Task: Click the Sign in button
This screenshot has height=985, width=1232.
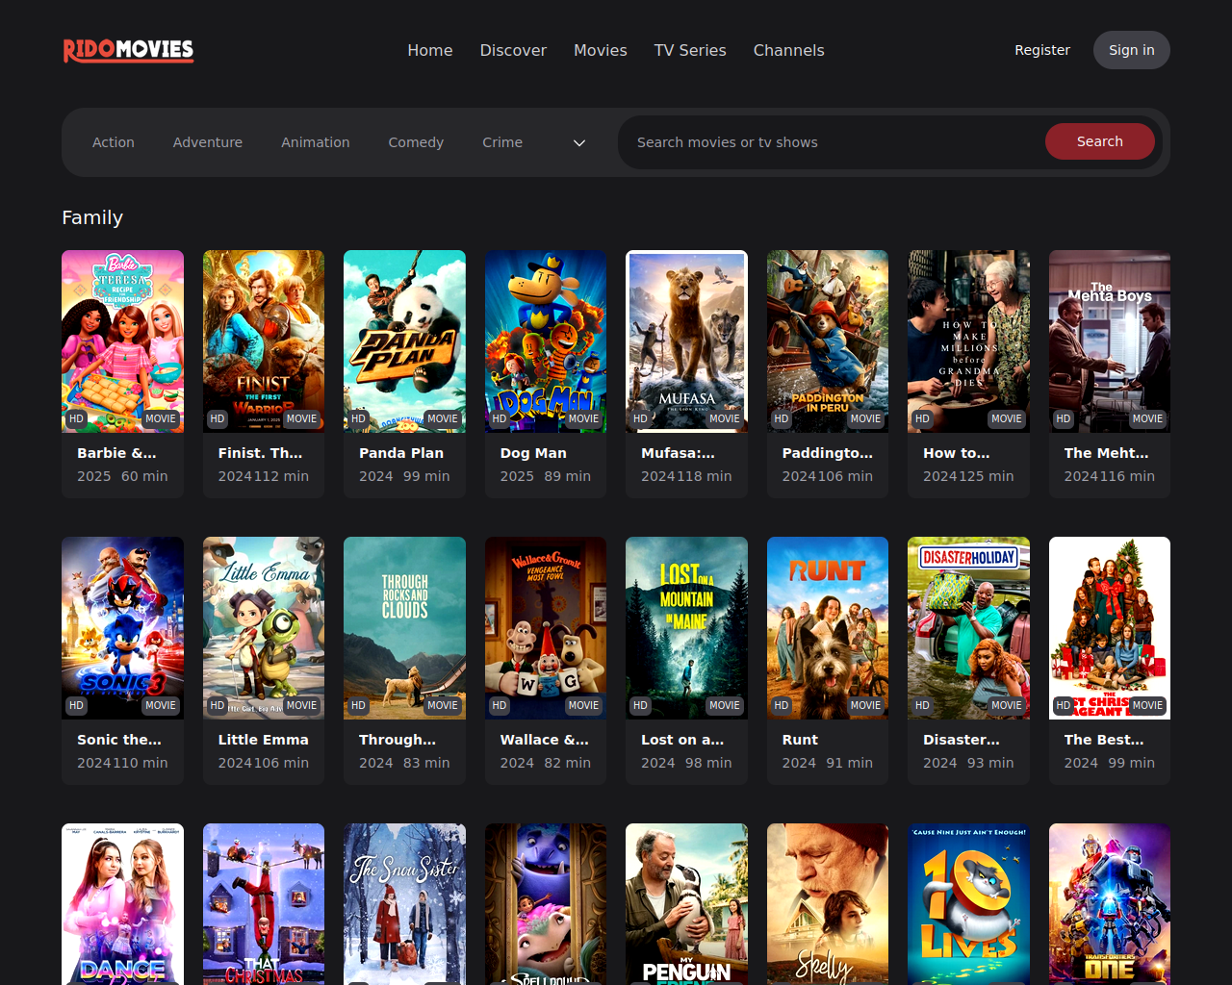Action: point(1132,50)
